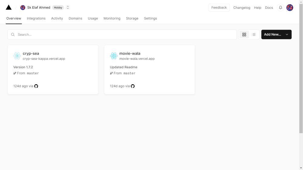Open the Help link
The height and width of the screenshot is (170, 303).
[257, 8]
